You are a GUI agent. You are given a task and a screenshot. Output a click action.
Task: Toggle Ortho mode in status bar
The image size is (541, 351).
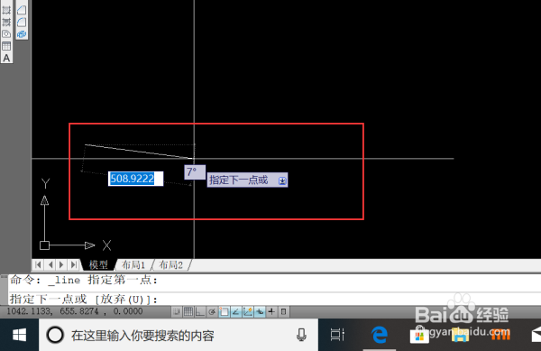(x=200, y=312)
